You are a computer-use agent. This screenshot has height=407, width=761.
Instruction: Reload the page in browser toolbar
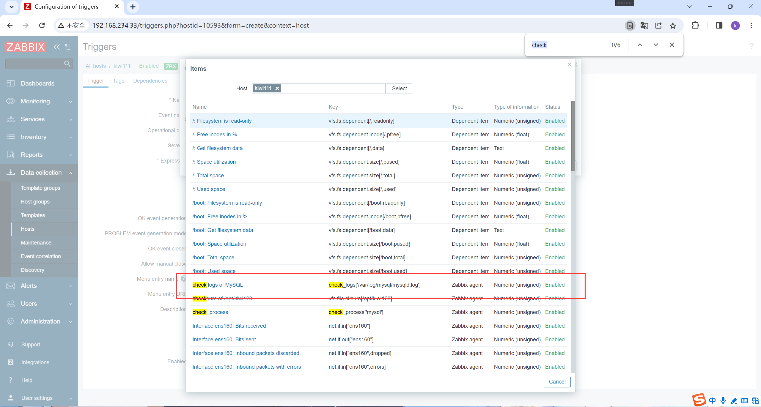point(42,26)
